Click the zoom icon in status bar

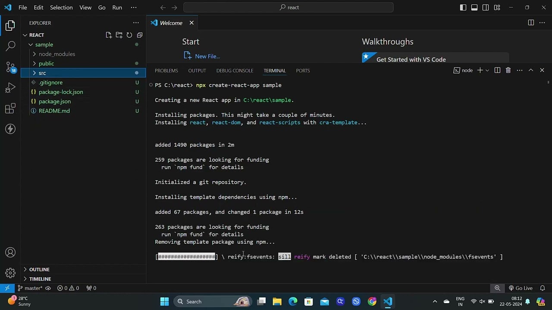(x=497, y=288)
